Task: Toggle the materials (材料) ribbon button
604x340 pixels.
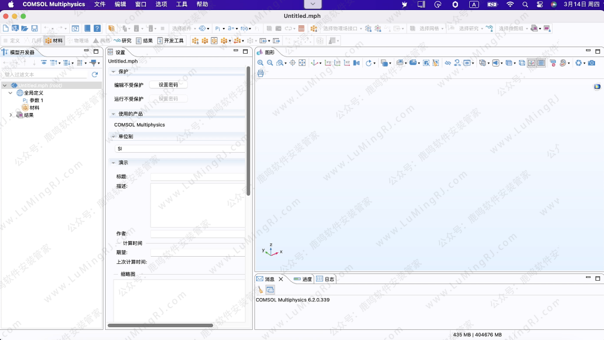Action: pos(54,41)
